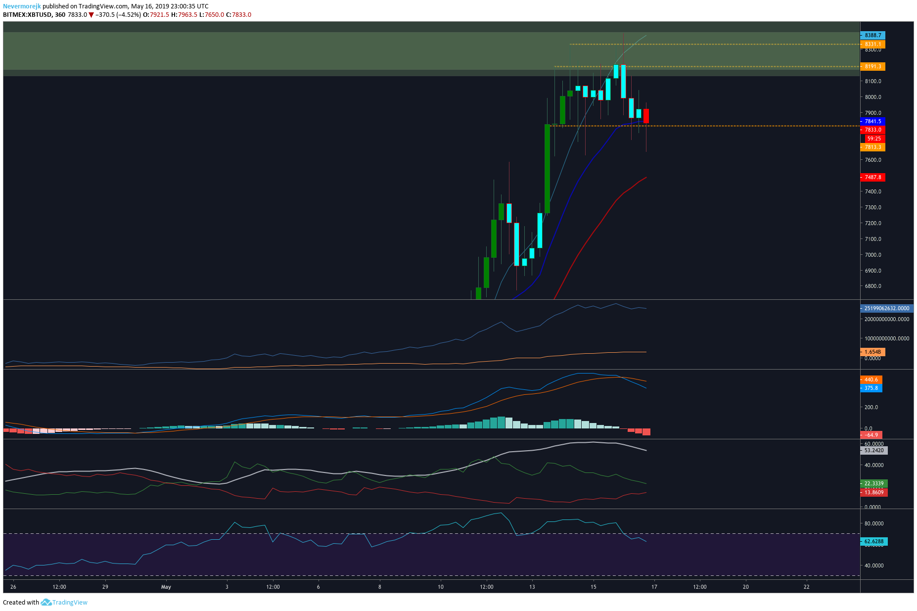Screen dimensions: 917x611
Task: Click the red 7833.0 last price label
Action: [873, 130]
